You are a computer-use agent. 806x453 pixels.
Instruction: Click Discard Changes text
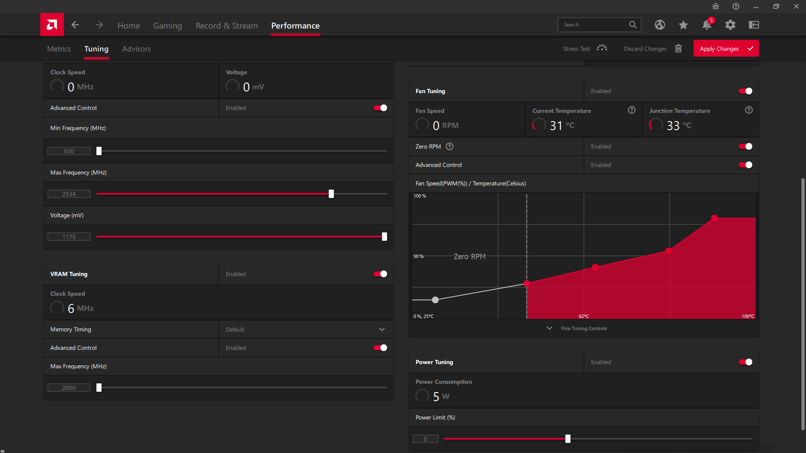645,49
